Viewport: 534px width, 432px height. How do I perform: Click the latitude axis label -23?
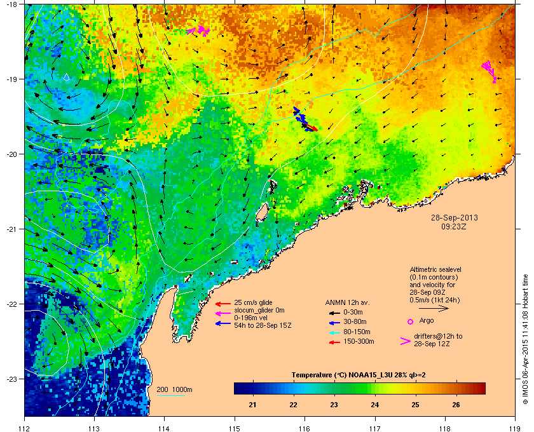(11, 379)
